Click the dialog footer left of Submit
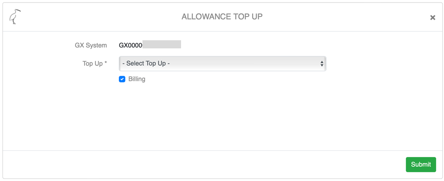This screenshot has height=181, width=444. tap(203, 164)
